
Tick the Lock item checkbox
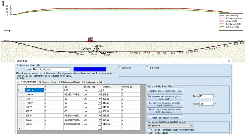click(120, 67)
